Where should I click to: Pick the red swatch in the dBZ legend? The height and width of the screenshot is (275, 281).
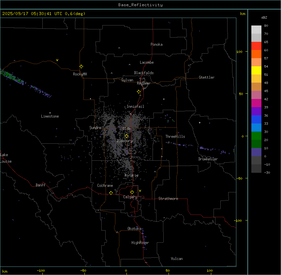coord(256,46)
